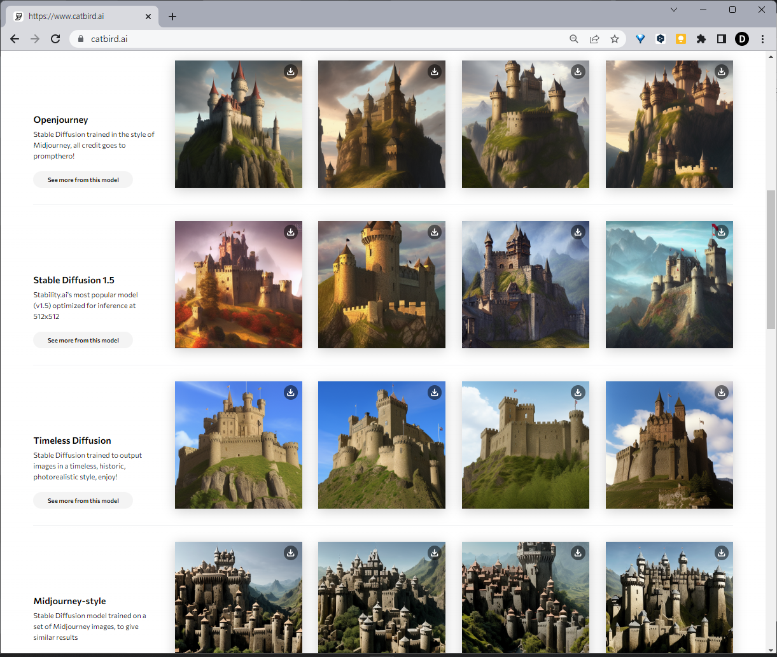This screenshot has height=657, width=777.
Task: See more from Timeless Diffusion model
Action: 83,500
